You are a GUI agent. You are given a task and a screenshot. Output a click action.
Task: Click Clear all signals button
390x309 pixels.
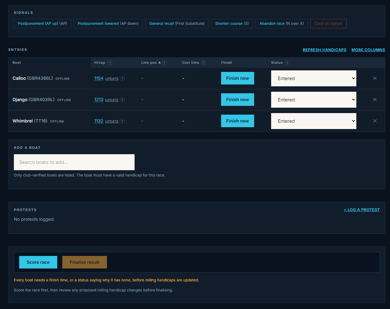coord(328,24)
